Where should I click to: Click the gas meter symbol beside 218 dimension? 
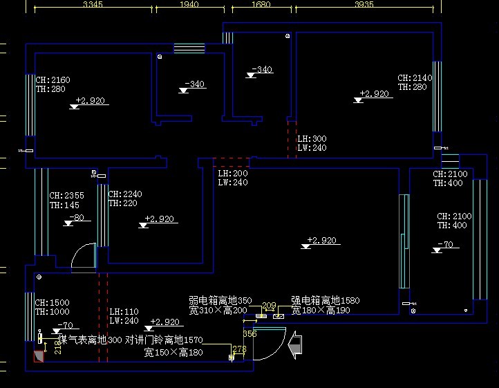pos(39,338)
